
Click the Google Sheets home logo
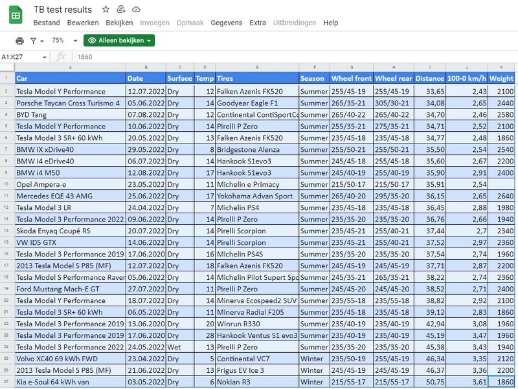tap(16, 16)
